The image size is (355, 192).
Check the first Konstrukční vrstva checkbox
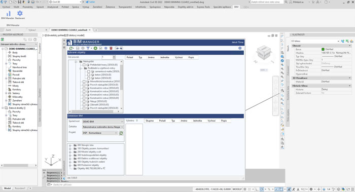(x=84, y=88)
